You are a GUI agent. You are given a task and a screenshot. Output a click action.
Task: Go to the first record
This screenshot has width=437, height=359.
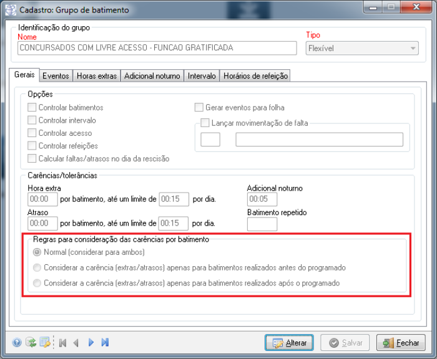tap(63, 342)
